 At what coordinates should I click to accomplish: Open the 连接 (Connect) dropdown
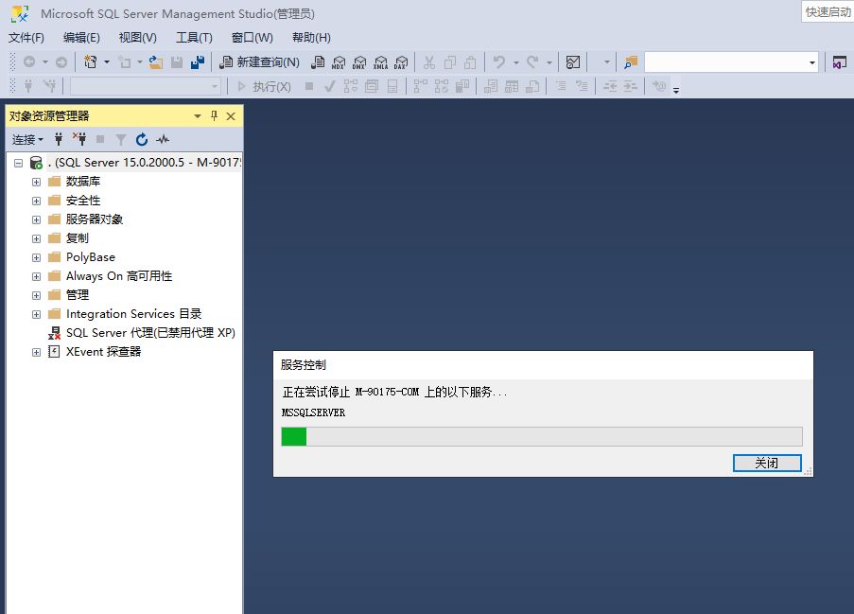27,140
